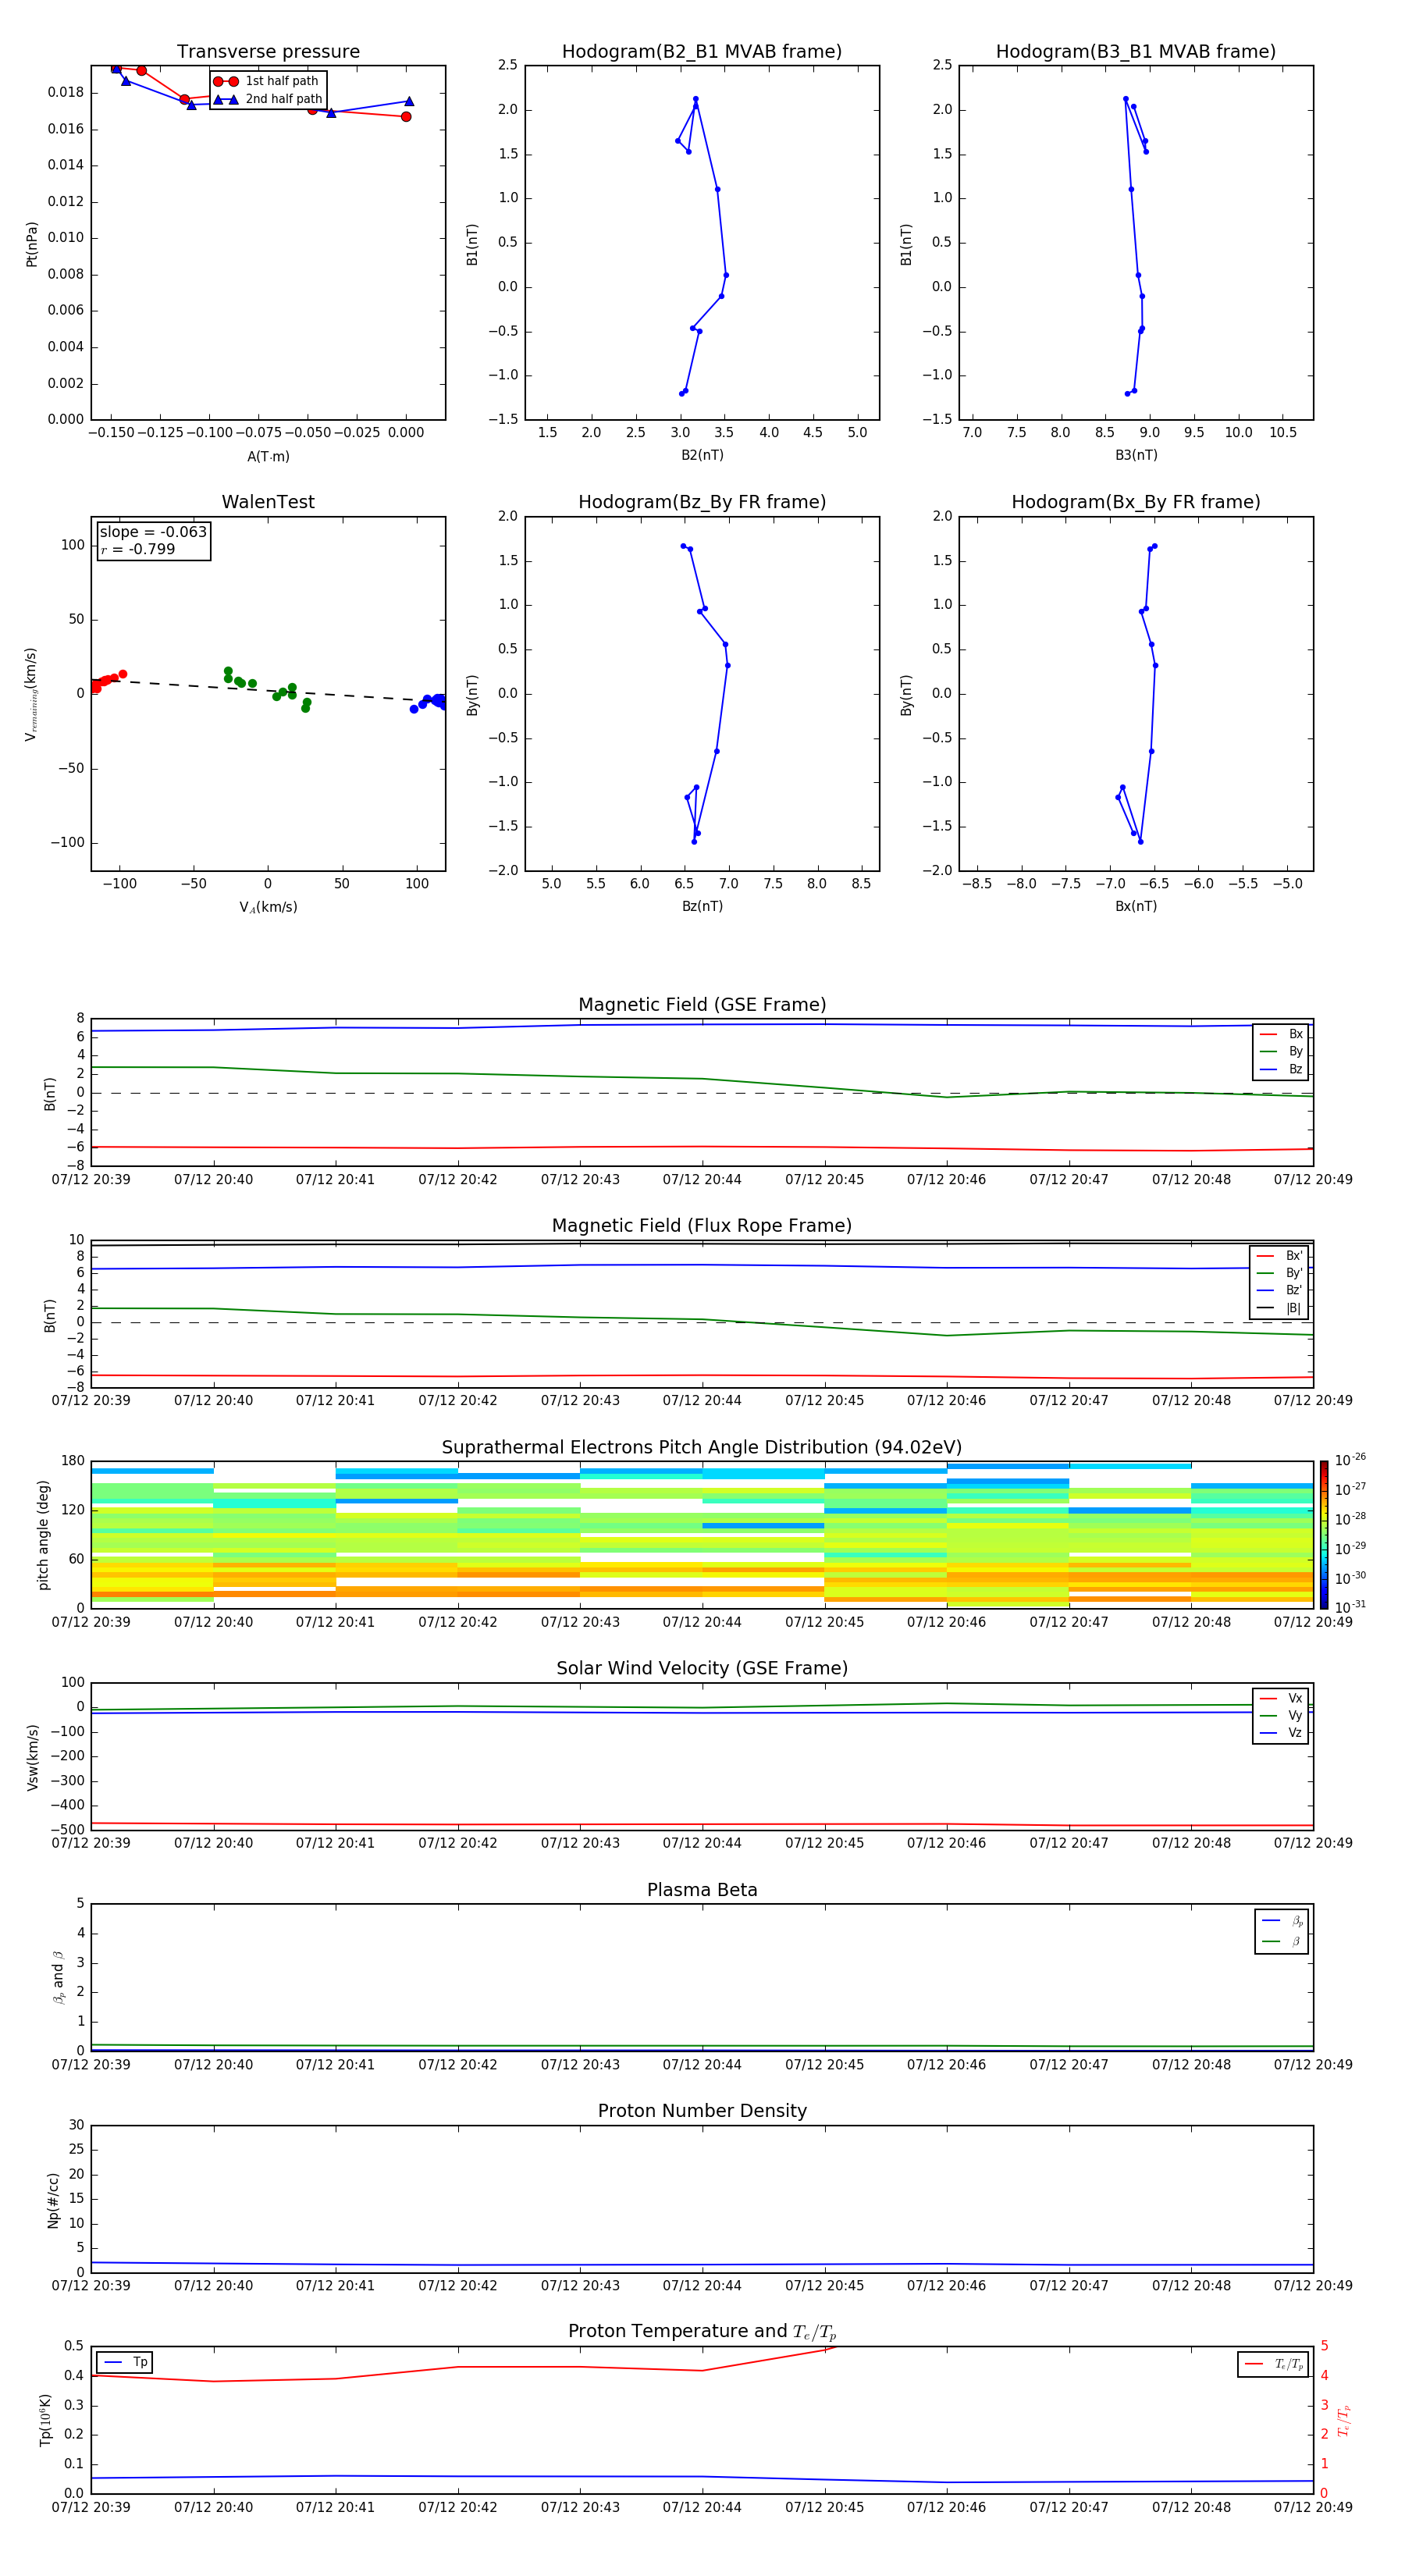The width and height of the screenshot is (1405, 2576).
Task: Select 'Vx' in the solar wind legend
Action: click(1281, 1698)
